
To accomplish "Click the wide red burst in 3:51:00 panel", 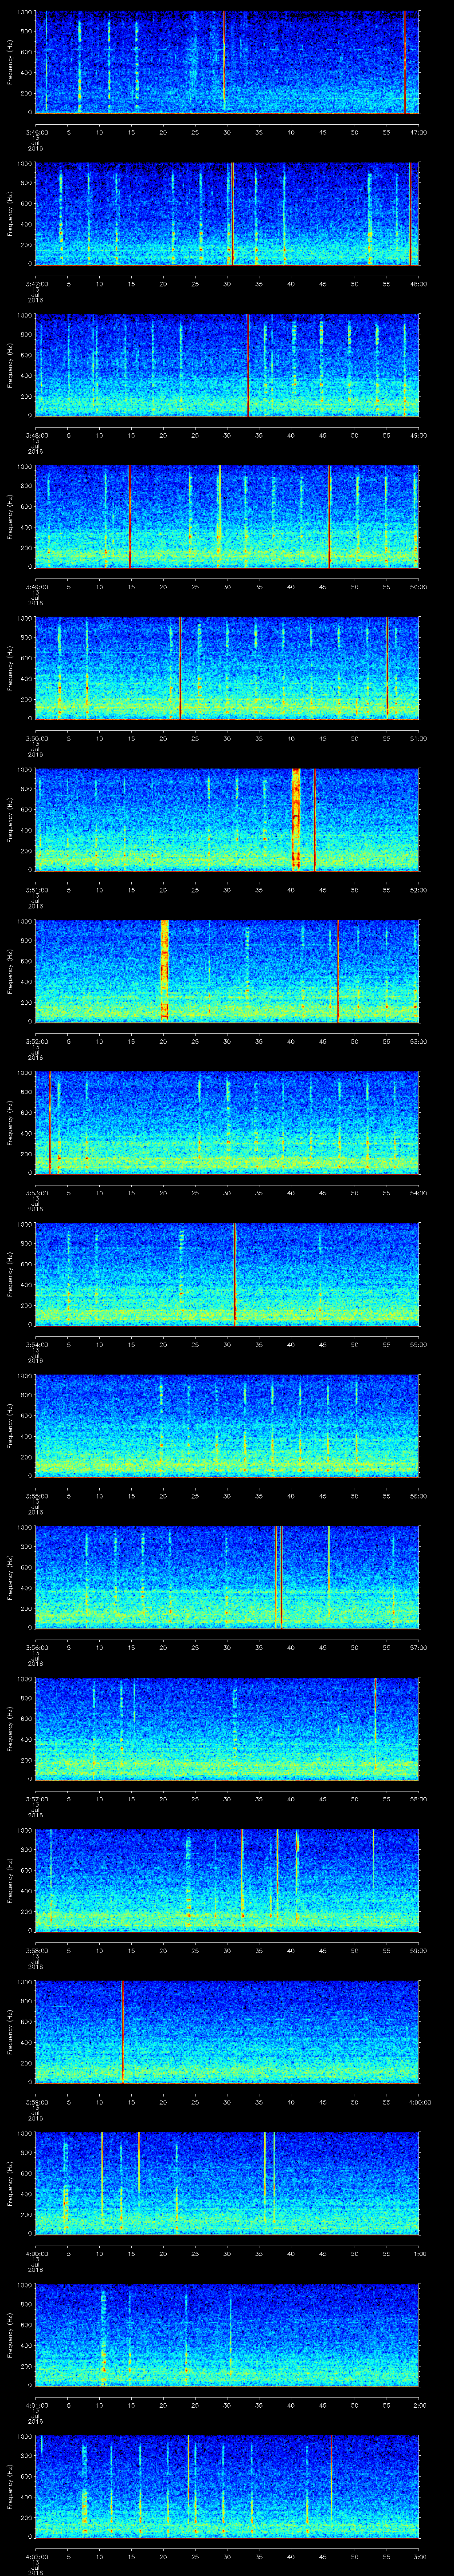I will pyautogui.click(x=296, y=819).
